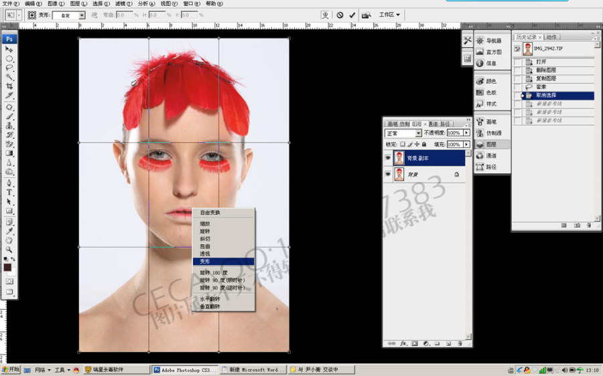Screen dimensions: 603x376
Task: Select the Type (T) tool
Action: (9, 192)
